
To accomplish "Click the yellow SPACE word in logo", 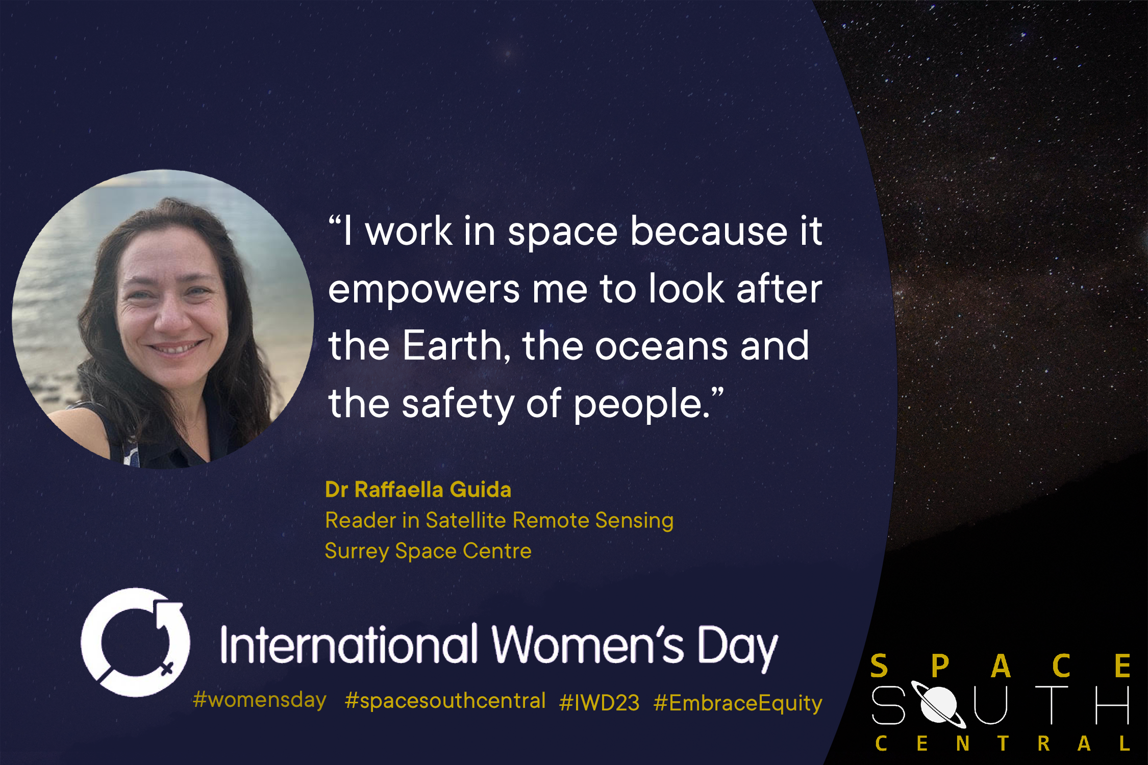I will tap(1000, 666).
